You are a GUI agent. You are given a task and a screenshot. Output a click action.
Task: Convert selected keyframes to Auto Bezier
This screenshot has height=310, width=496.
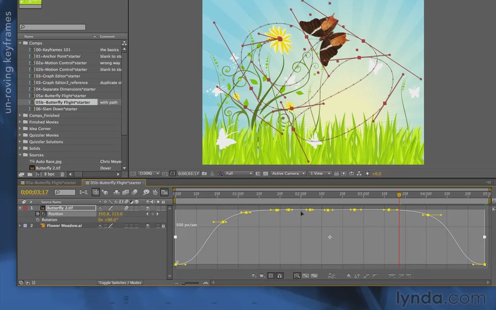pos(375,275)
